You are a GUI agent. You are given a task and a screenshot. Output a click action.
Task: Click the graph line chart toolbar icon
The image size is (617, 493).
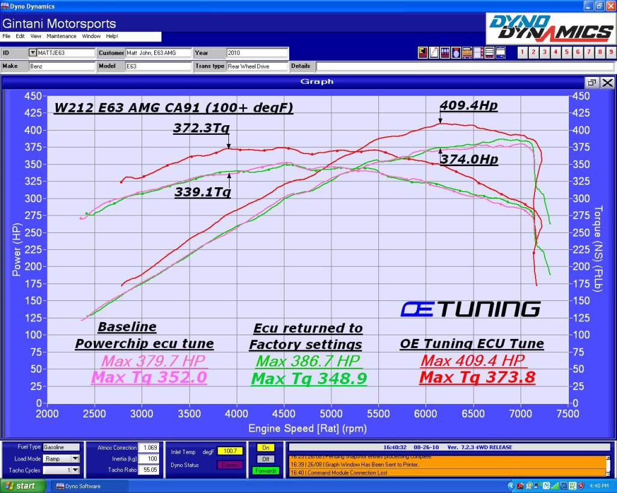pos(434,53)
